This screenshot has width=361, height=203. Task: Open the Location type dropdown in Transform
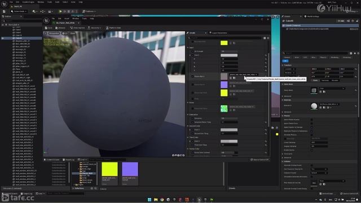(290, 69)
